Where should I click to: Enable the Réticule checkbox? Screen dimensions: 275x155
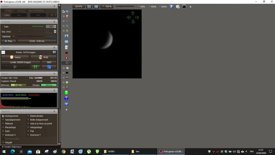pyautogui.click(x=3, y=124)
